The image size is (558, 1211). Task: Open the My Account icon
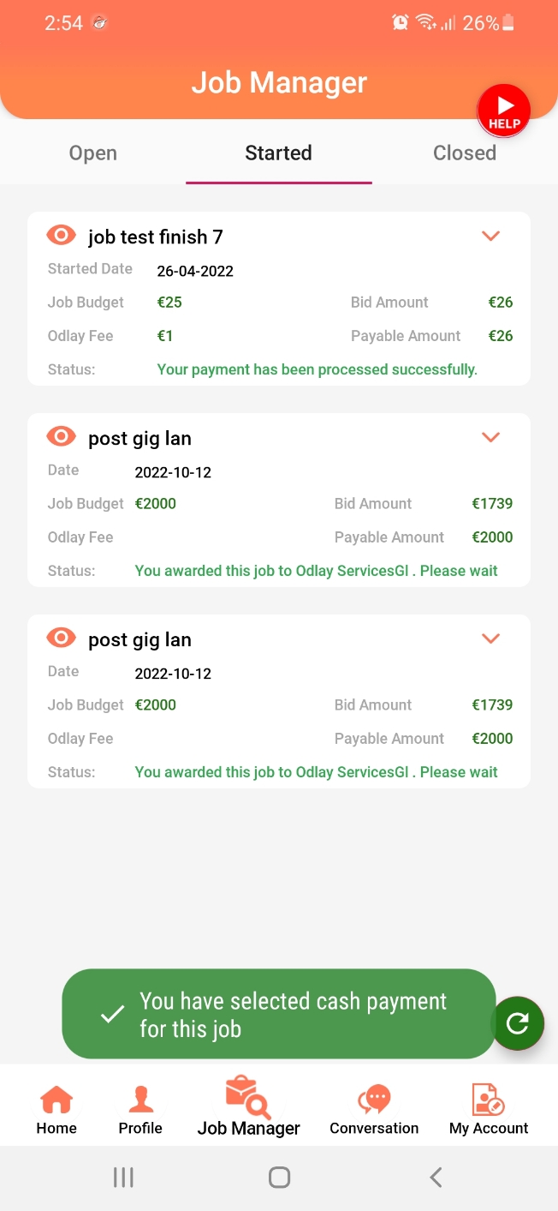tap(489, 1098)
